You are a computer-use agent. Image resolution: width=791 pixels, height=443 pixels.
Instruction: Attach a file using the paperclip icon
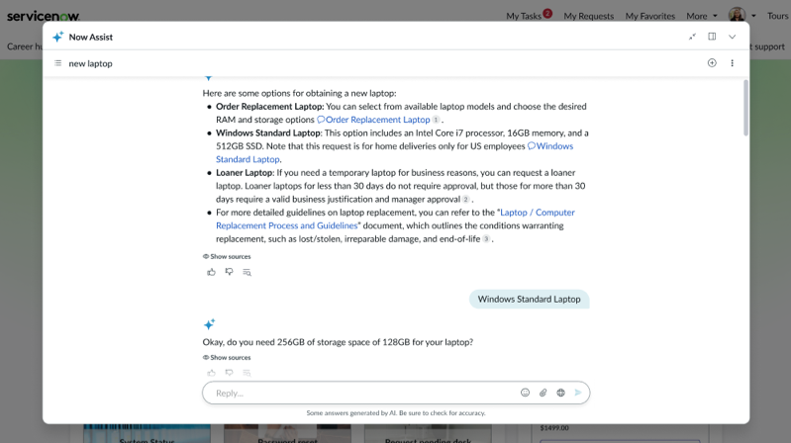tap(543, 393)
